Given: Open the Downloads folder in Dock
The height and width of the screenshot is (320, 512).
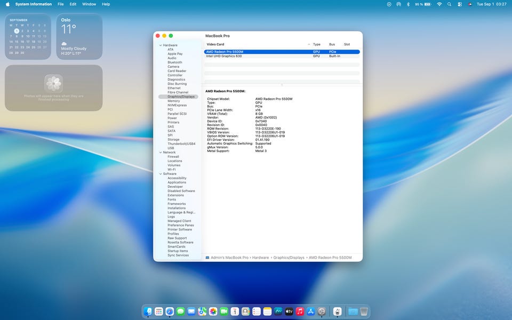Looking at the screenshot, I should click(x=353, y=311).
